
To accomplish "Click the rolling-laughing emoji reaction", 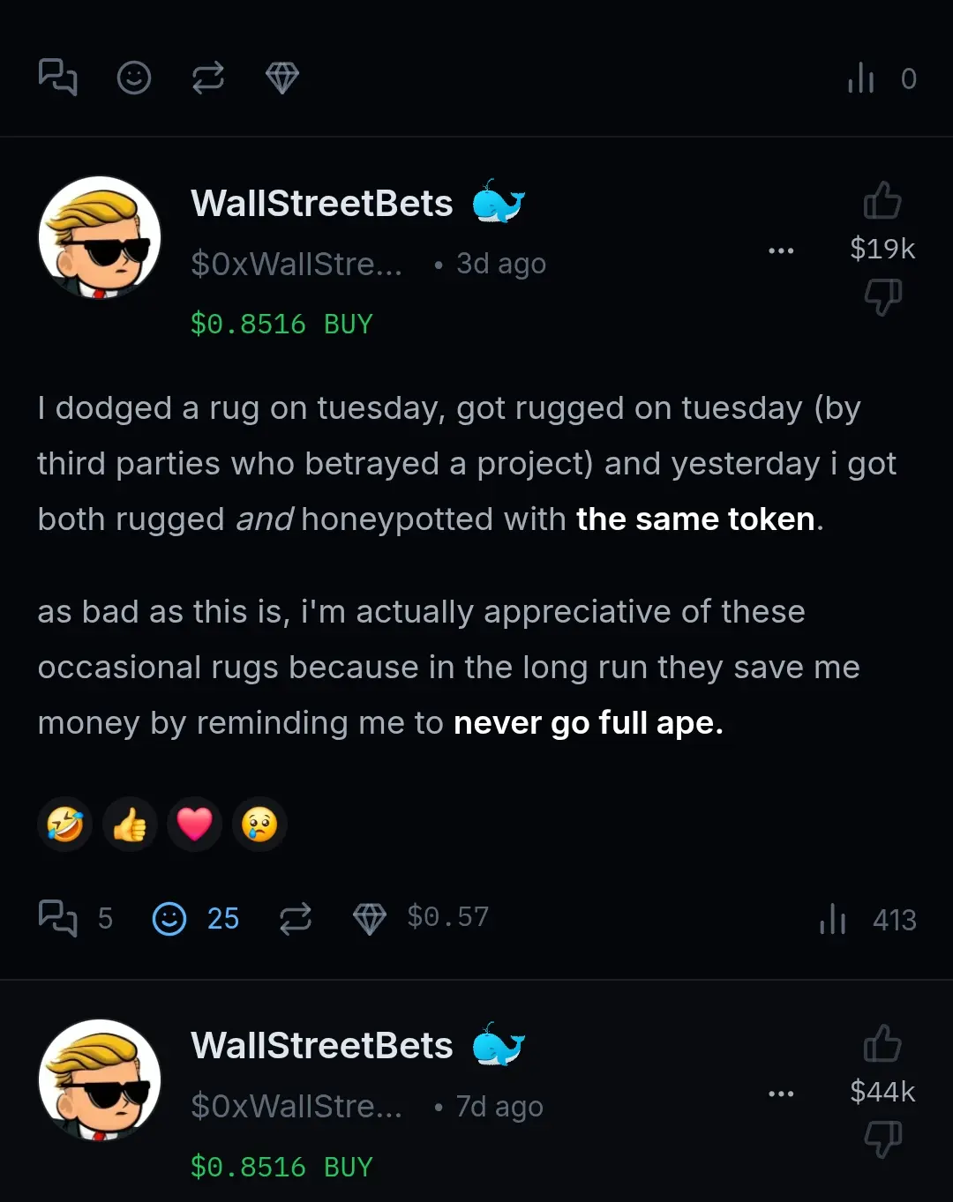I will click(65, 825).
